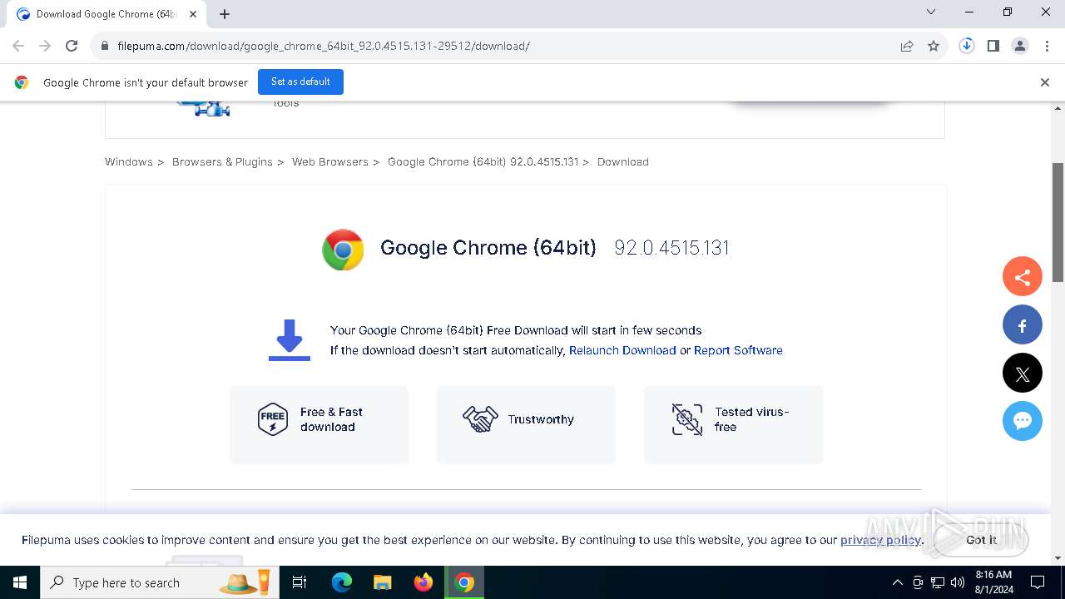This screenshot has height=599, width=1065.
Task: Click the page vertical scrollbar thumb
Action: pyautogui.click(x=1058, y=222)
